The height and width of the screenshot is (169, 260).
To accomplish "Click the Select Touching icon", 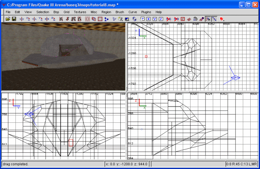I will point(67,19).
